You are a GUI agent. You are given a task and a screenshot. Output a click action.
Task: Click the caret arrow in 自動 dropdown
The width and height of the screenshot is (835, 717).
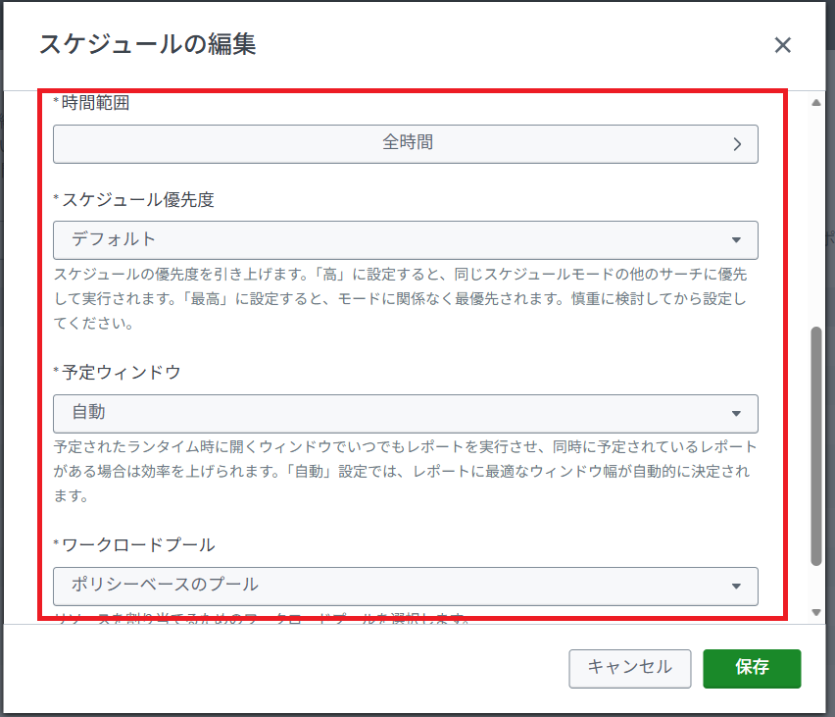(x=737, y=414)
